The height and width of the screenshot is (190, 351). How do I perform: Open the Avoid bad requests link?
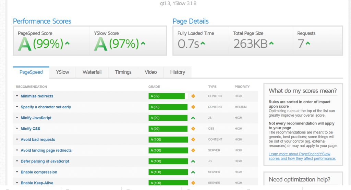click(38, 140)
